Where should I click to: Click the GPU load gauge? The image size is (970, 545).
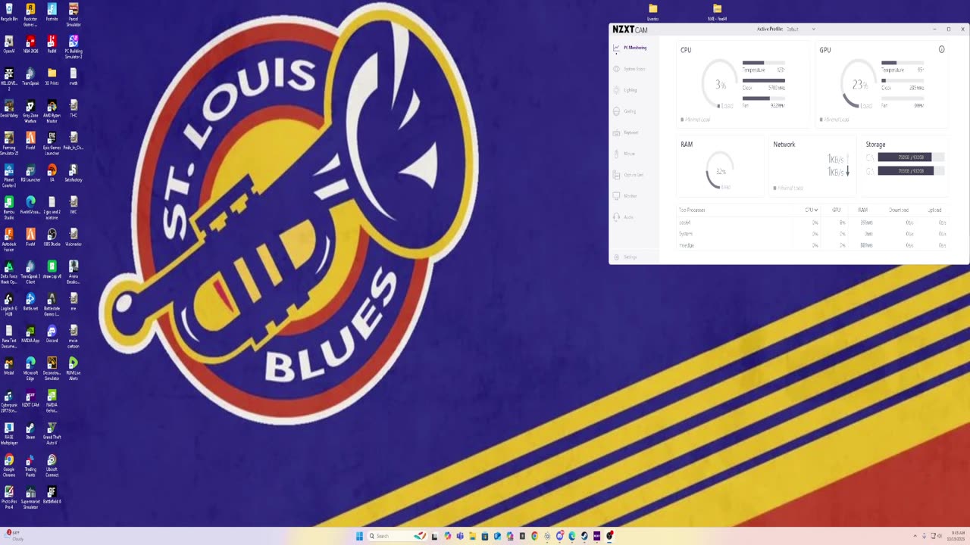[859, 85]
